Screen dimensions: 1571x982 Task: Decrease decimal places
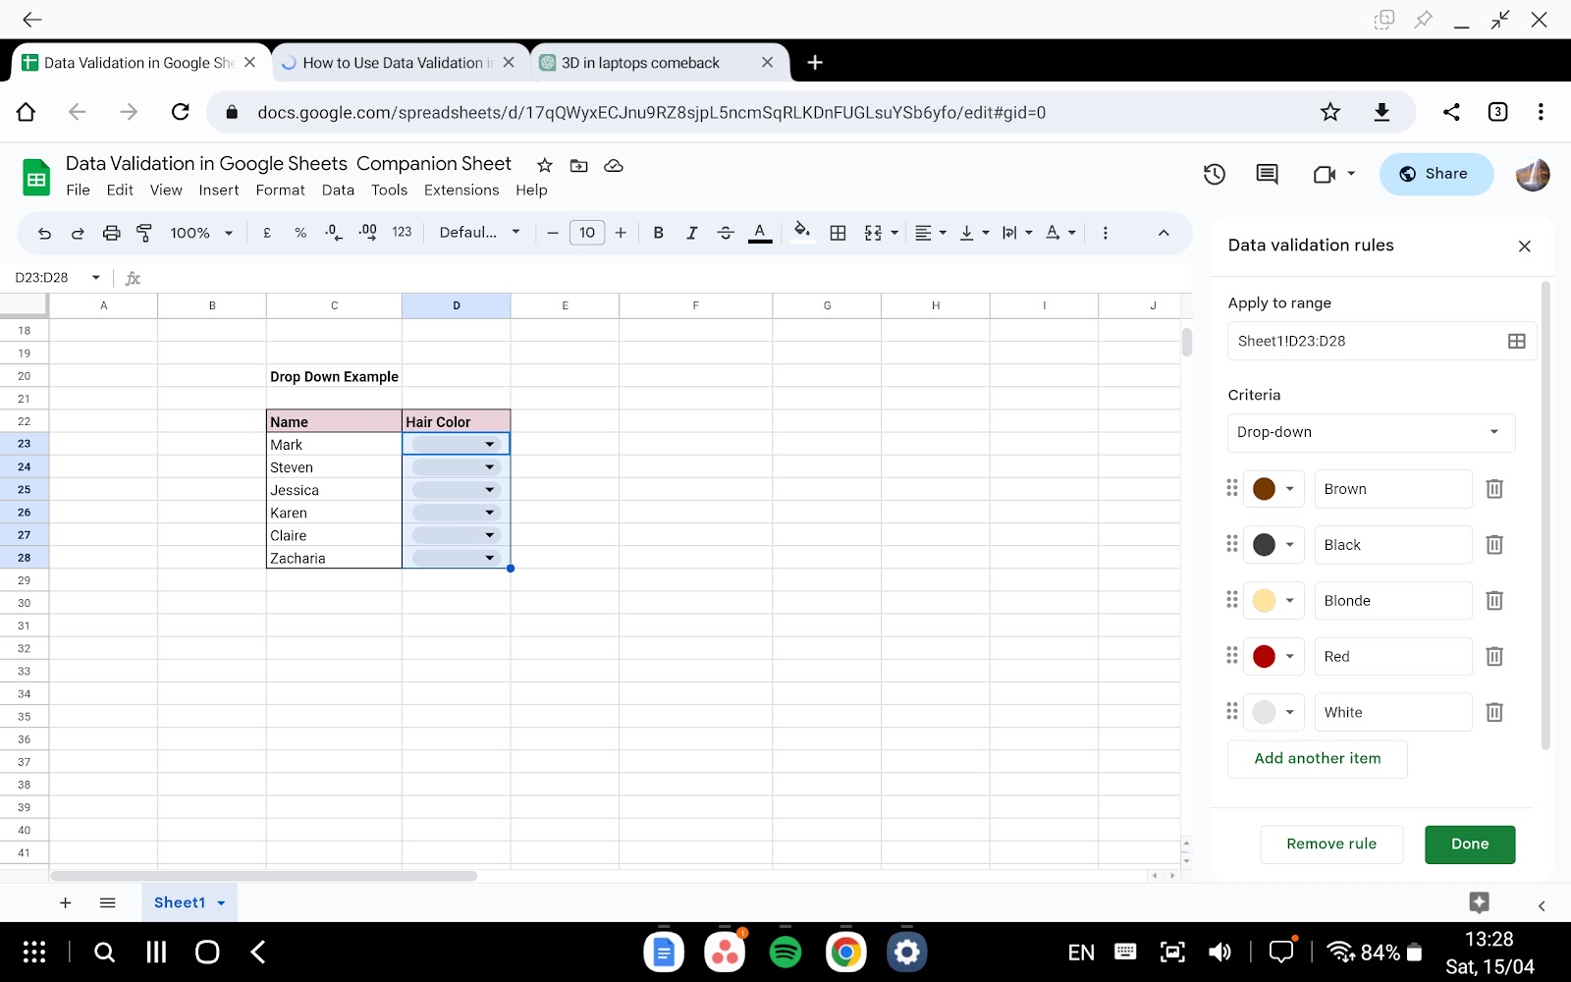coord(334,233)
